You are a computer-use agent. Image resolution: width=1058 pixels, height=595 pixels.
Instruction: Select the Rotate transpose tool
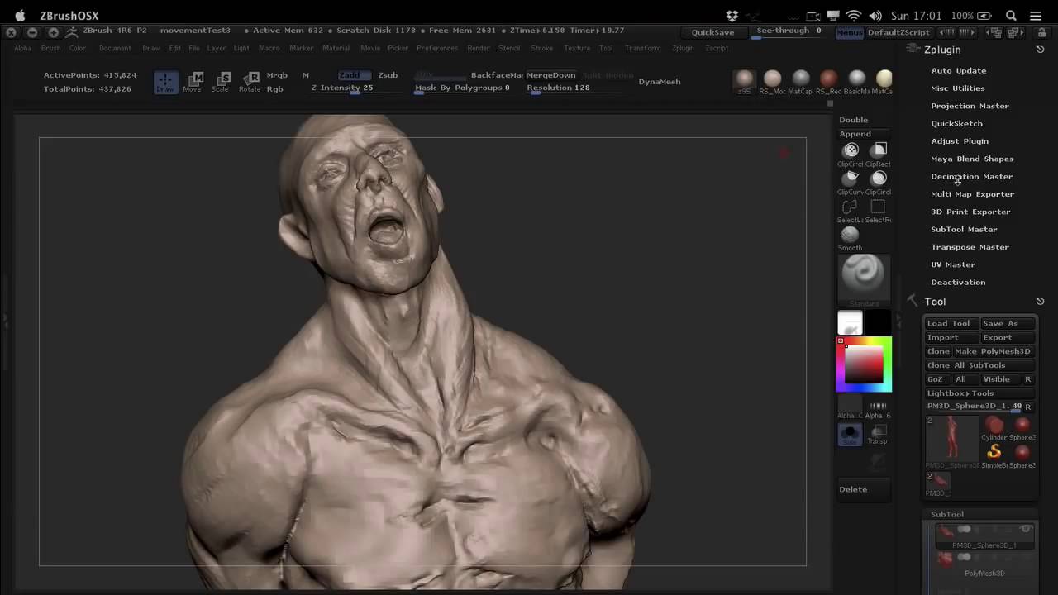point(250,82)
